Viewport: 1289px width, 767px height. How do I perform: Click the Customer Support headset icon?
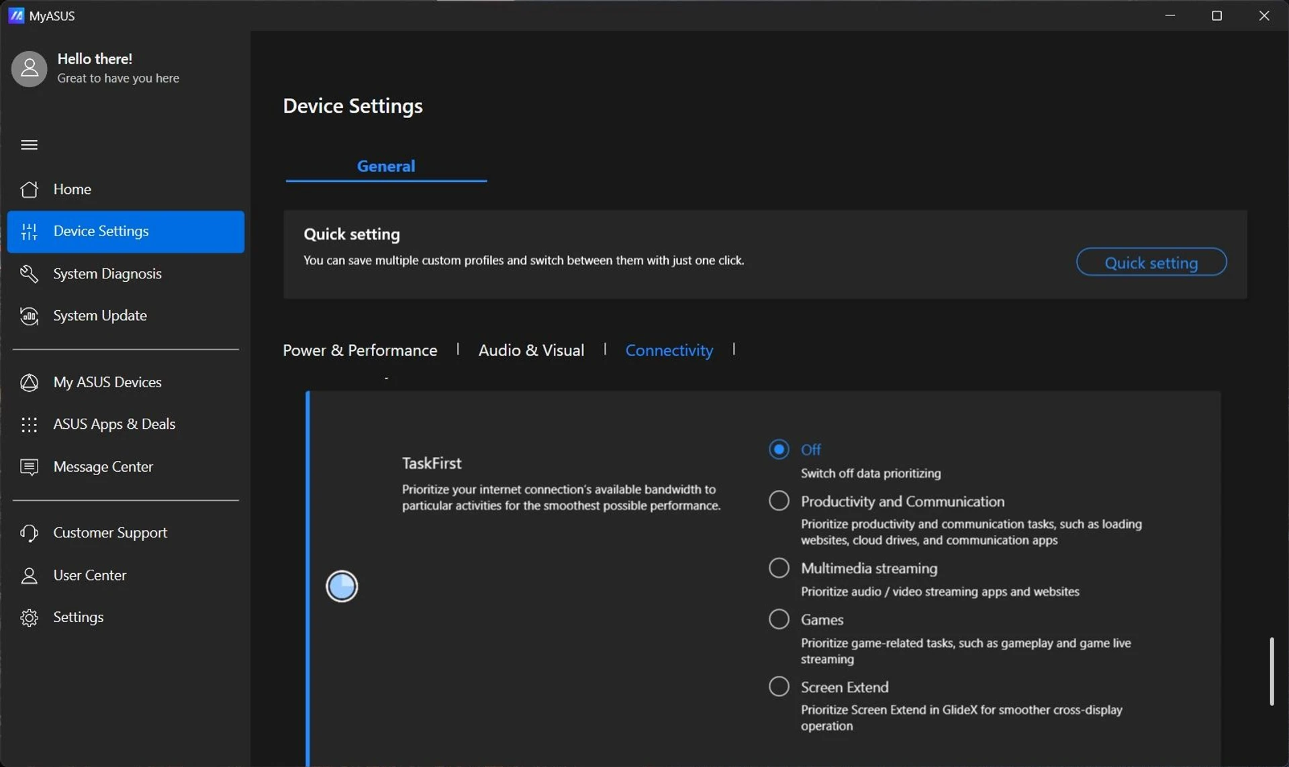(29, 533)
